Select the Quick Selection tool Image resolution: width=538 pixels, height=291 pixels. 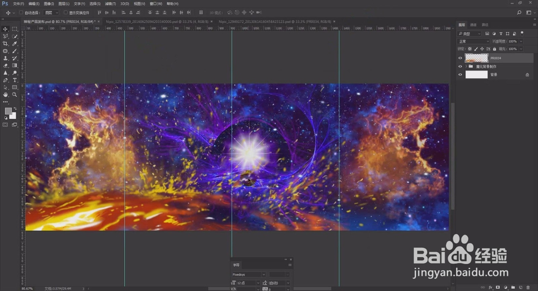[15, 37]
